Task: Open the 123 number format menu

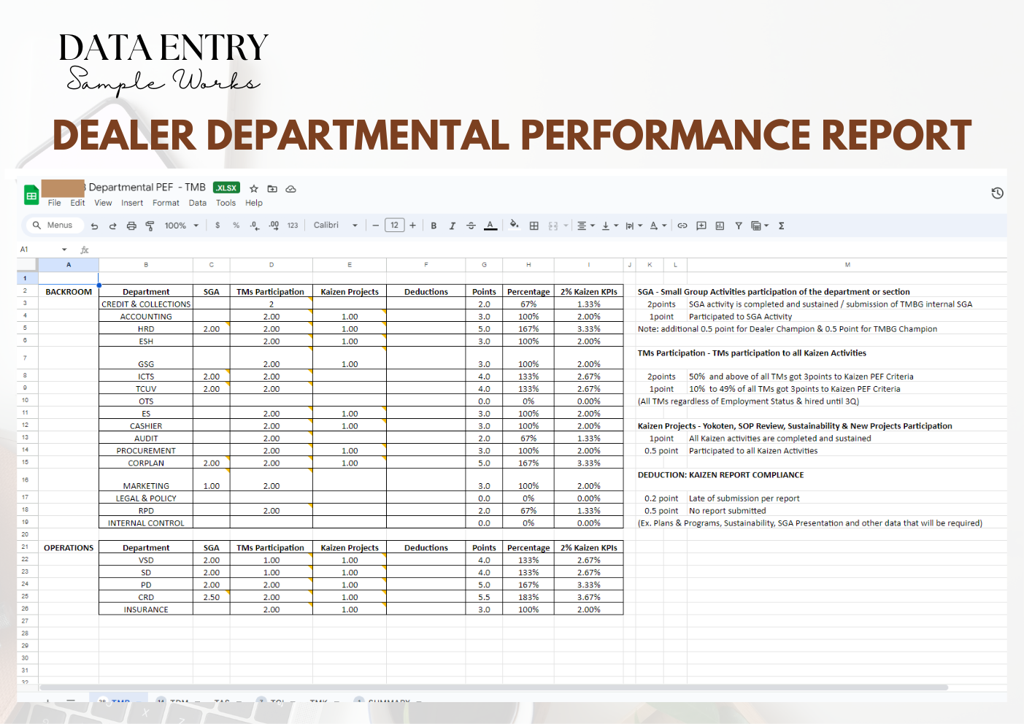Action: 293,226
